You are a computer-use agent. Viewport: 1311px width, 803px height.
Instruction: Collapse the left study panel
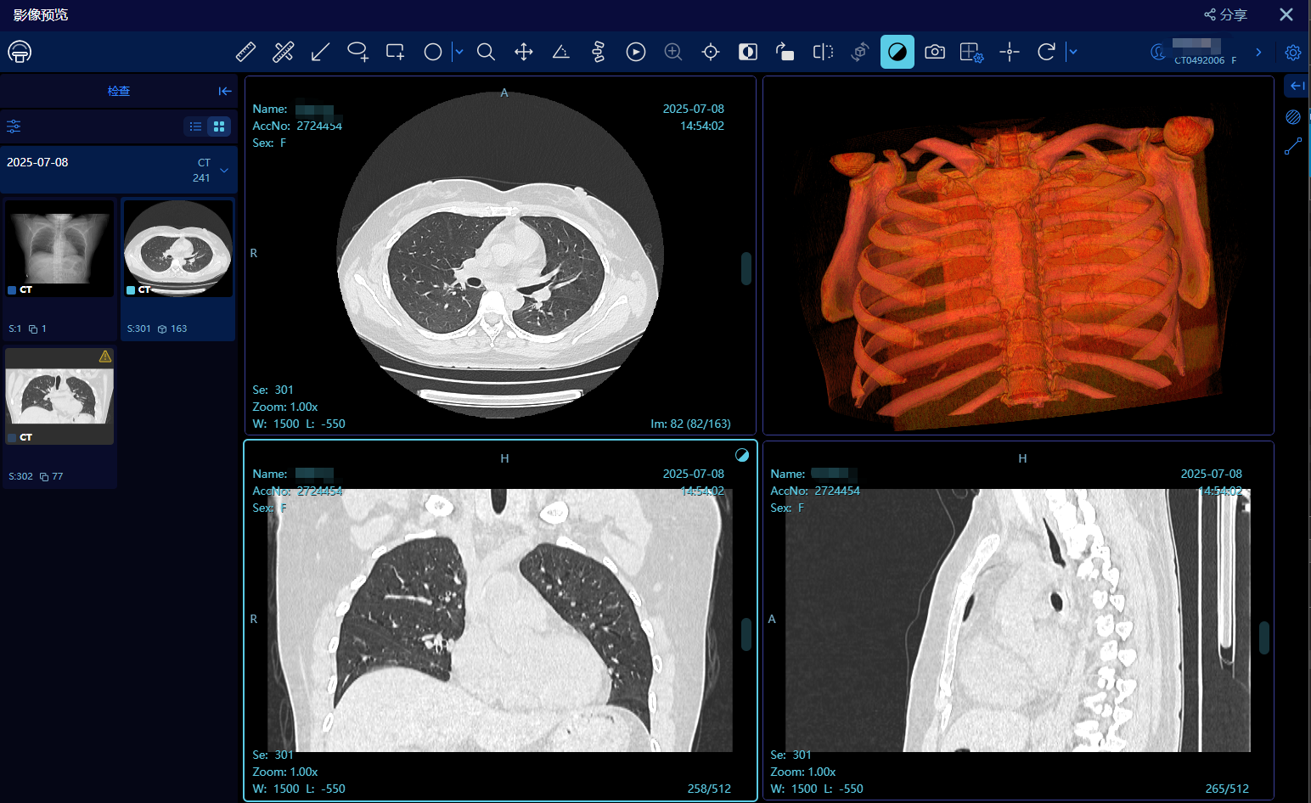(x=224, y=91)
